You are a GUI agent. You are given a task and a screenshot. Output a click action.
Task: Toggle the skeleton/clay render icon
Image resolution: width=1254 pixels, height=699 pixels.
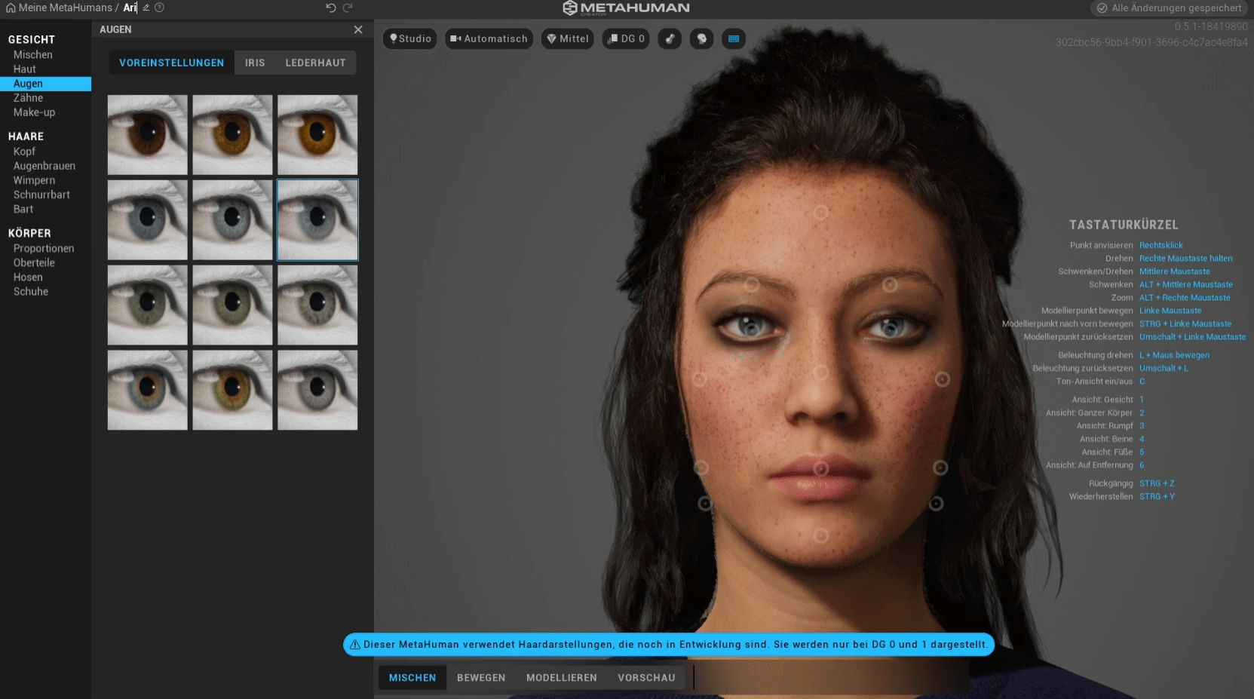click(x=670, y=38)
